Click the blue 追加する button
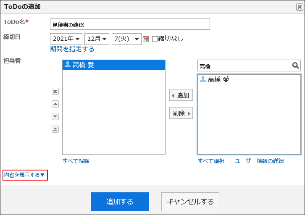305x215 pixels. (120, 202)
